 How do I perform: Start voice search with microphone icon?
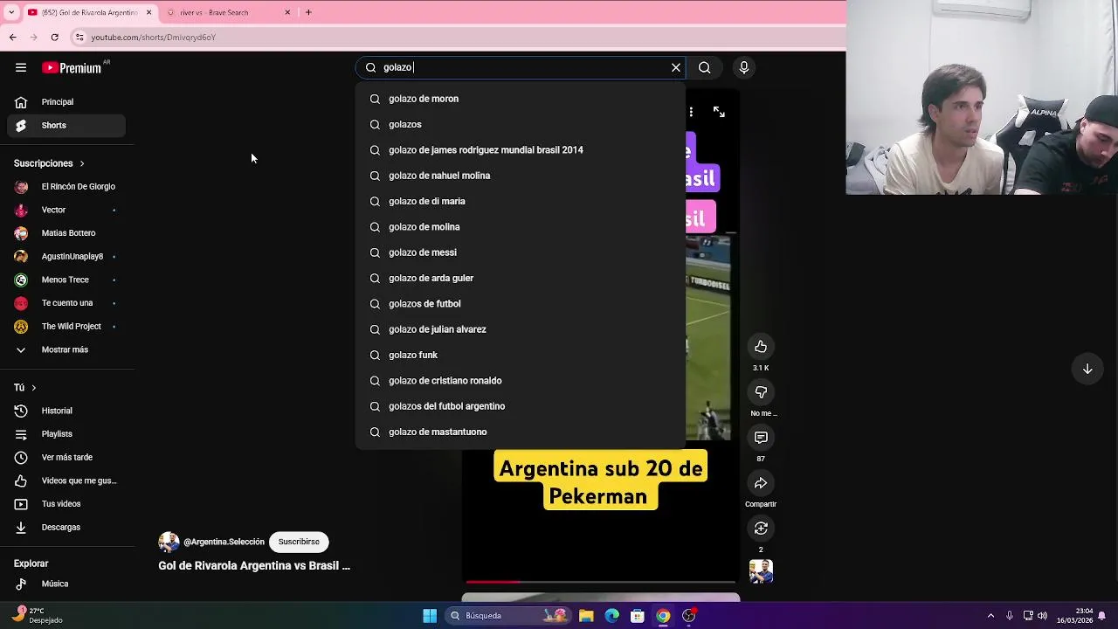[744, 67]
